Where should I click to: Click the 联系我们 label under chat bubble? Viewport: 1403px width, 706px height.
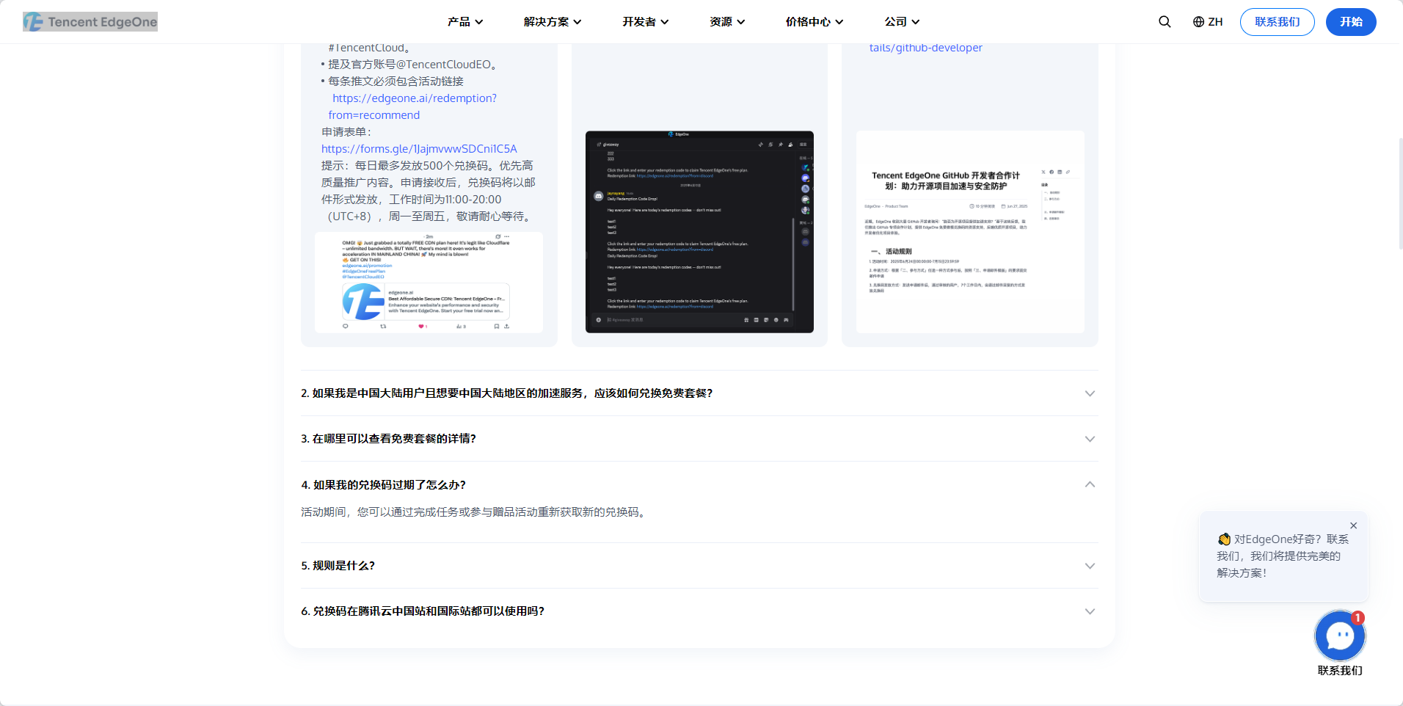point(1340,671)
